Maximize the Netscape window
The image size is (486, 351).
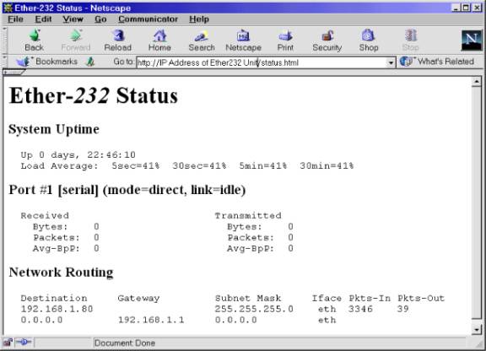tap(466, 8)
